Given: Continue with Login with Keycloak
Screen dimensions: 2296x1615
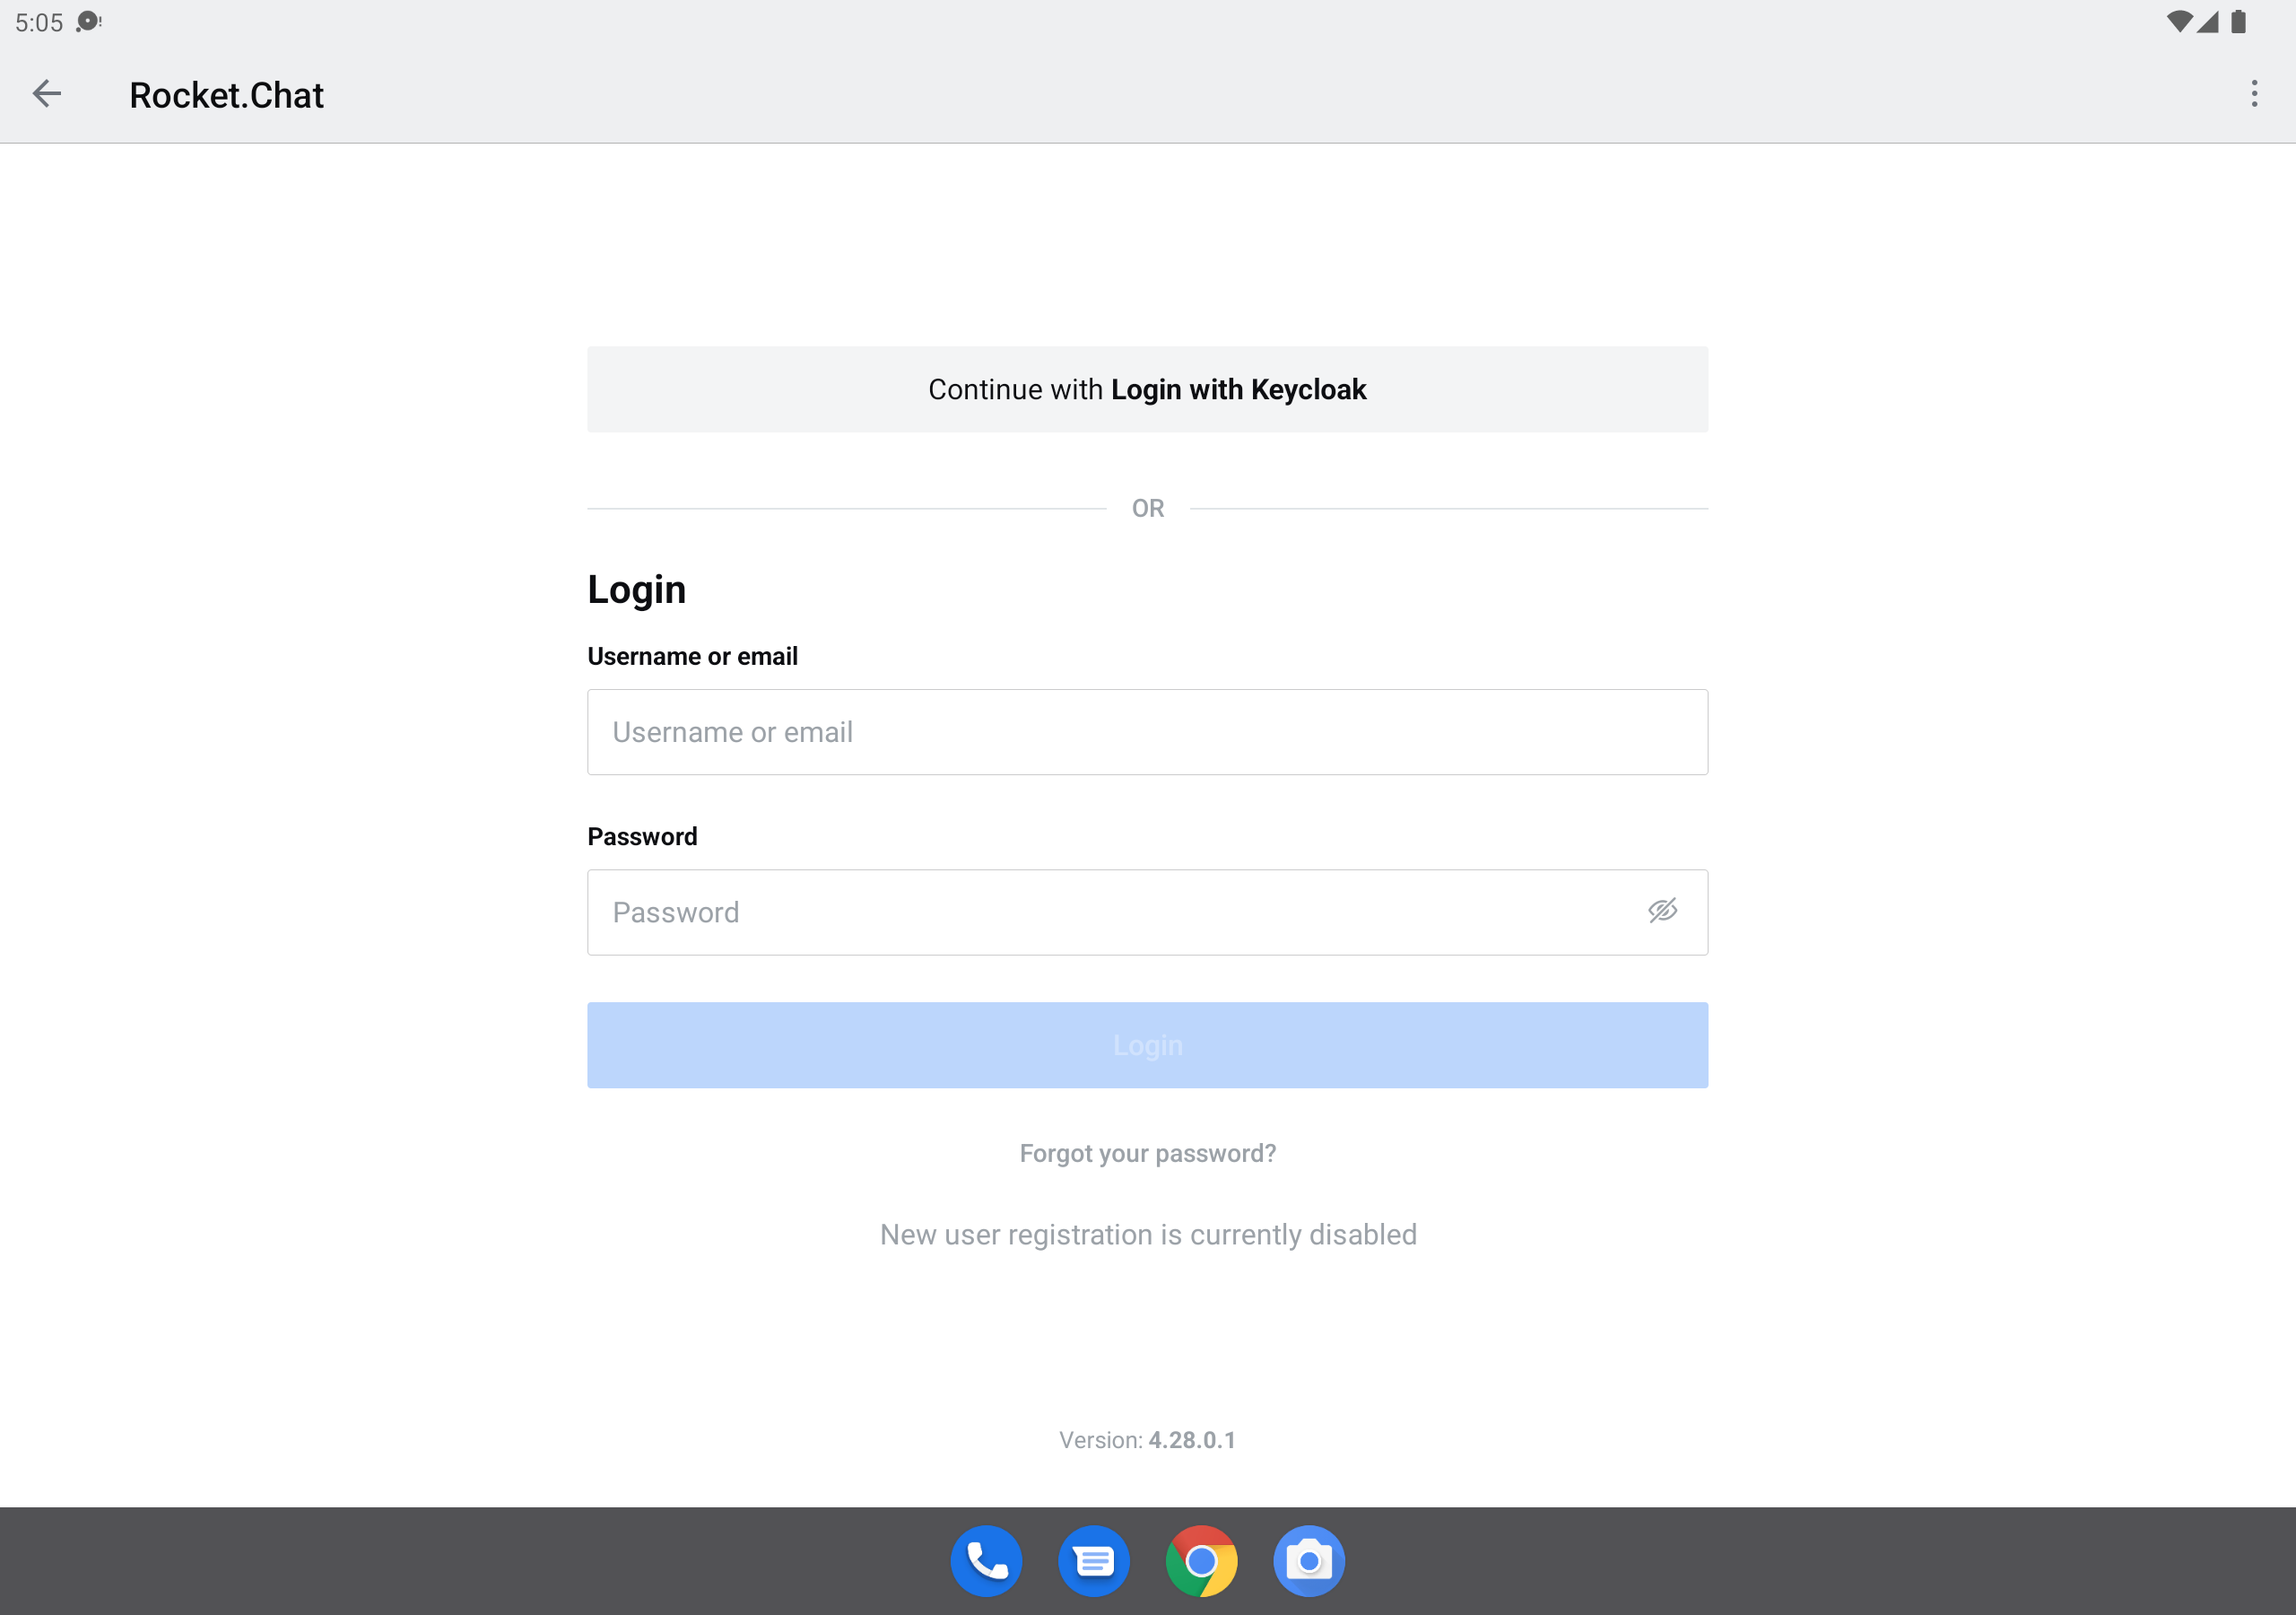Looking at the screenshot, I should pos(1147,389).
